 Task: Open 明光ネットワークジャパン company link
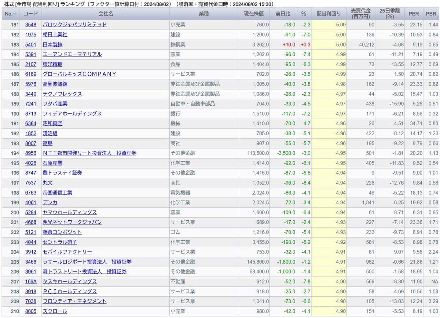pyautogui.click(x=72, y=223)
